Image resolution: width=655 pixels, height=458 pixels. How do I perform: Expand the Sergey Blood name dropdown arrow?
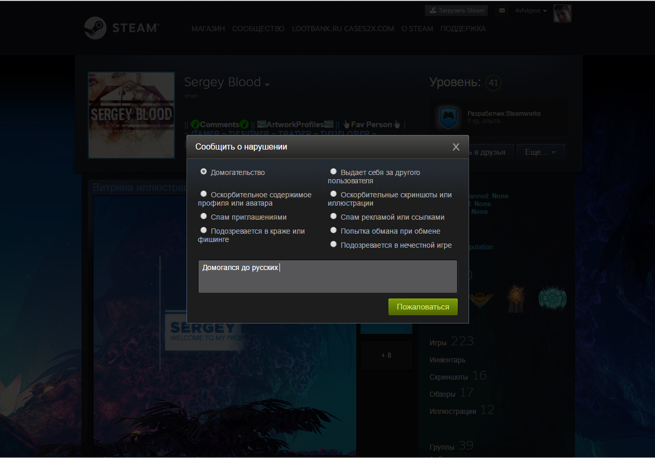tap(267, 85)
